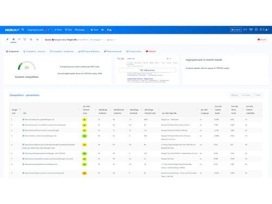The height and width of the screenshot is (204, 272).
Task: Open the rank 3 competitor URL link
Action: (42, 131)
